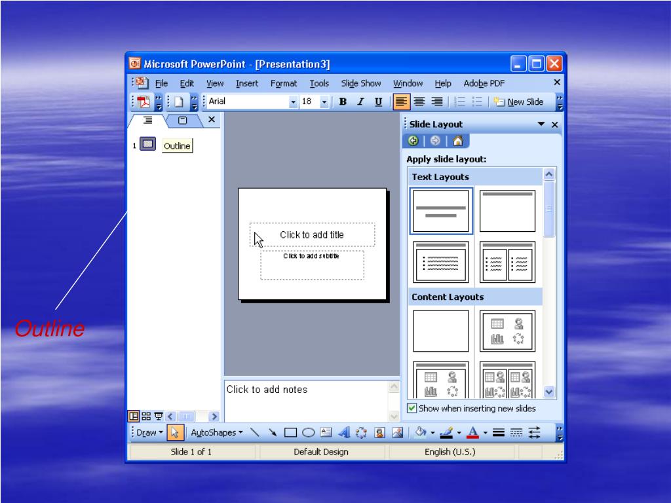Insert a picture from file
The width and height of the screenshot is (671, 503).
[x=398, y=432]
